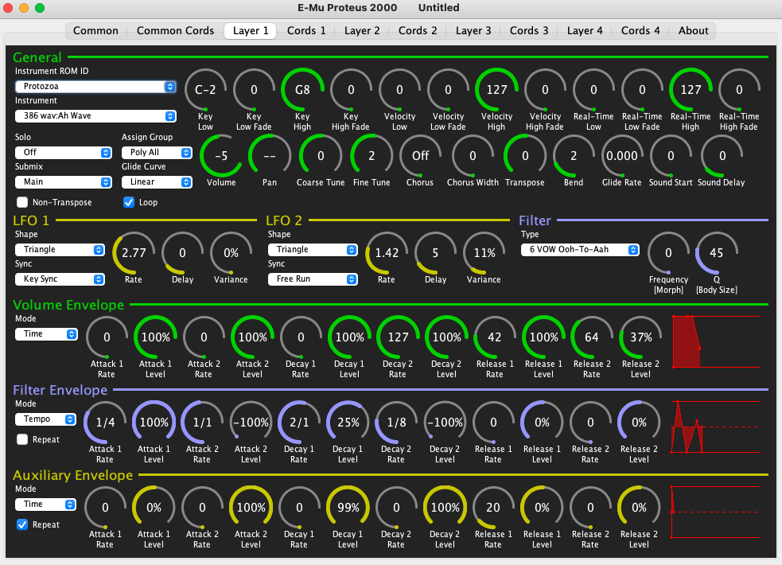This screenshot has width=782, height=565.
Task: Open the Volume Envelope Mode dropdown
Action: [x=46, y=333]
